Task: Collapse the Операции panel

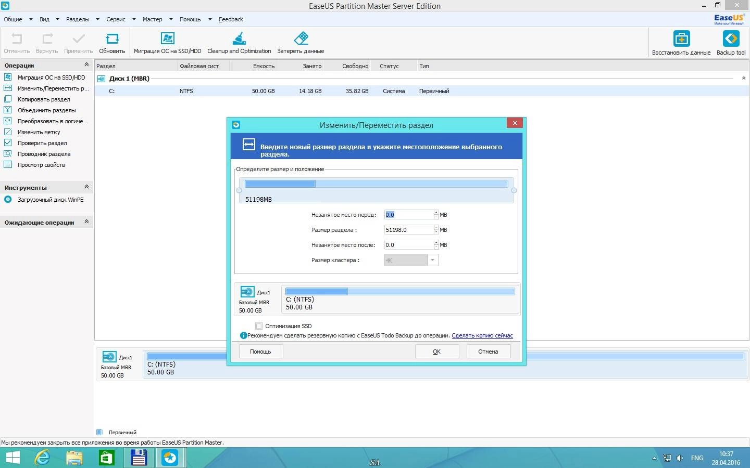Action: [x=86, y=64]
